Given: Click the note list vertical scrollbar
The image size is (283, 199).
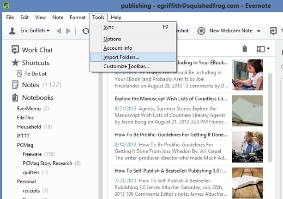Looking at the screenshot, I should pos(270,117).
